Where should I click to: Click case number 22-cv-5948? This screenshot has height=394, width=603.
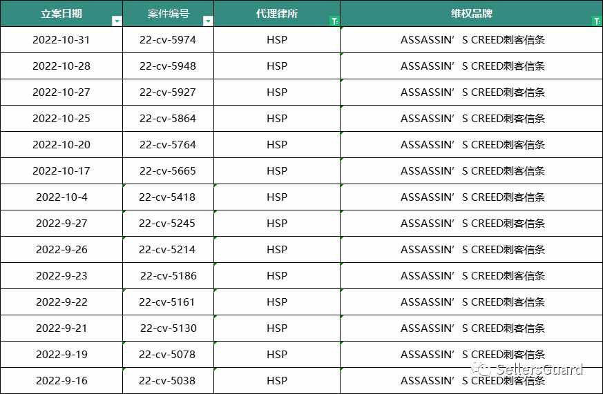tap(168, 66)
